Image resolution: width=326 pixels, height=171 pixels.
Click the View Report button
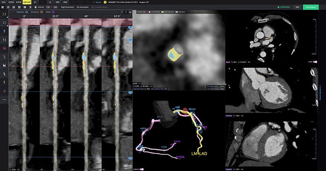[x=311, y=7]
